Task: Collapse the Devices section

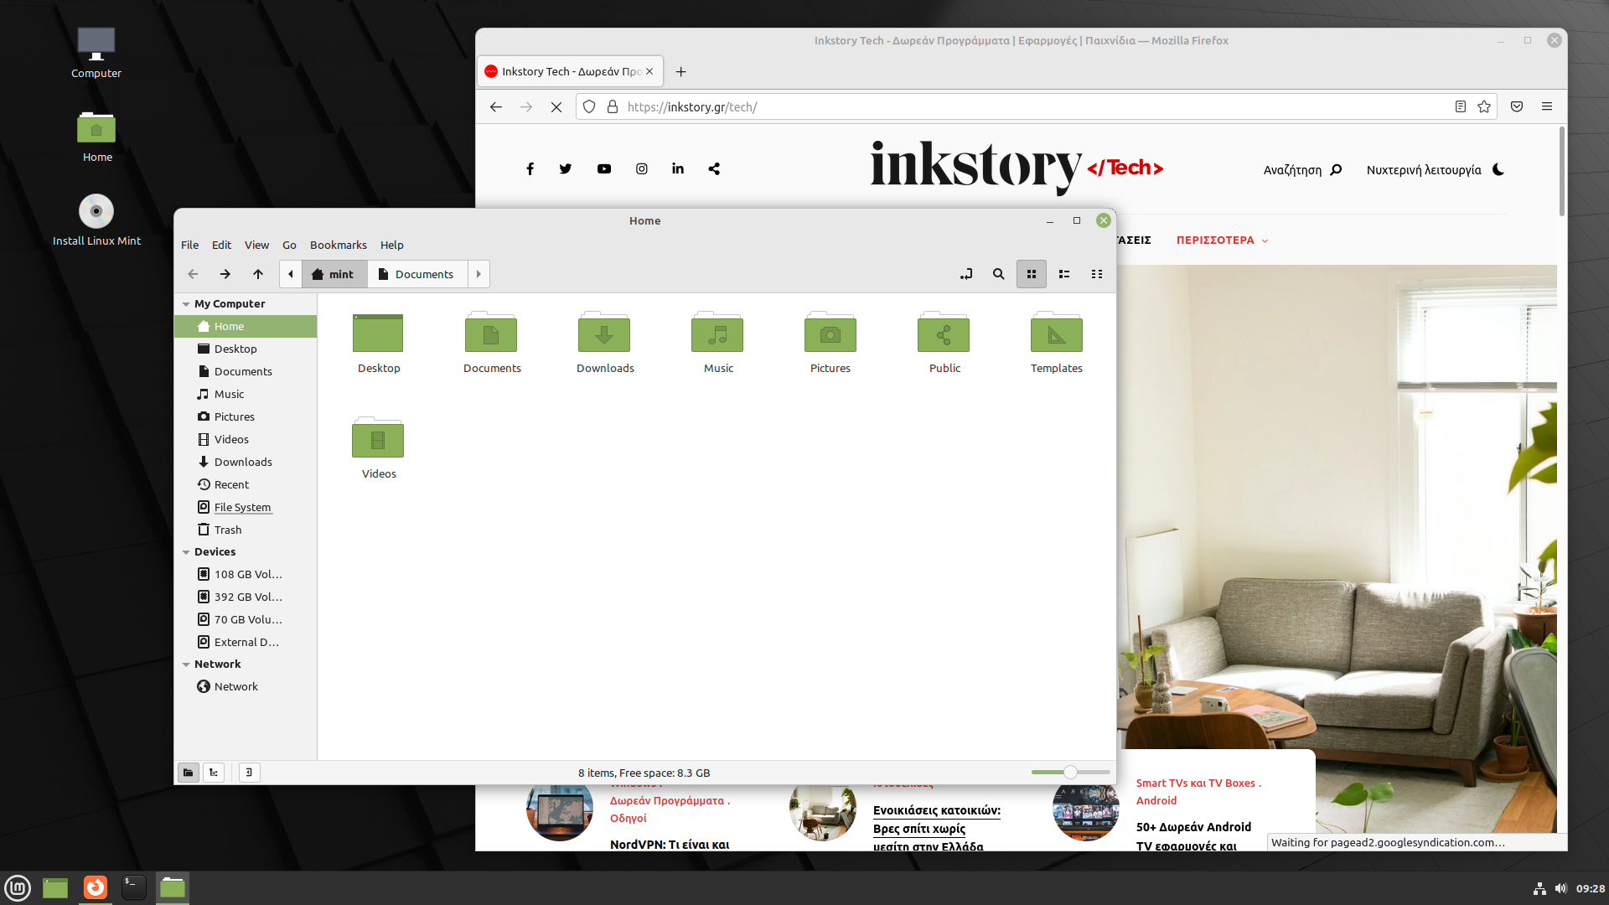Action: pos(186,552)
